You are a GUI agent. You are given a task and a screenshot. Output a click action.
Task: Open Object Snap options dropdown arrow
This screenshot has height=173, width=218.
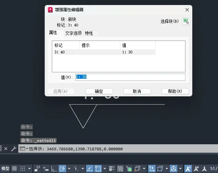pos(105,169)
